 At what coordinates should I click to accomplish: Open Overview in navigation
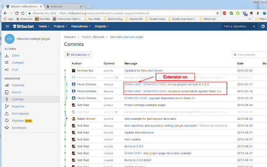click(18, 85)
